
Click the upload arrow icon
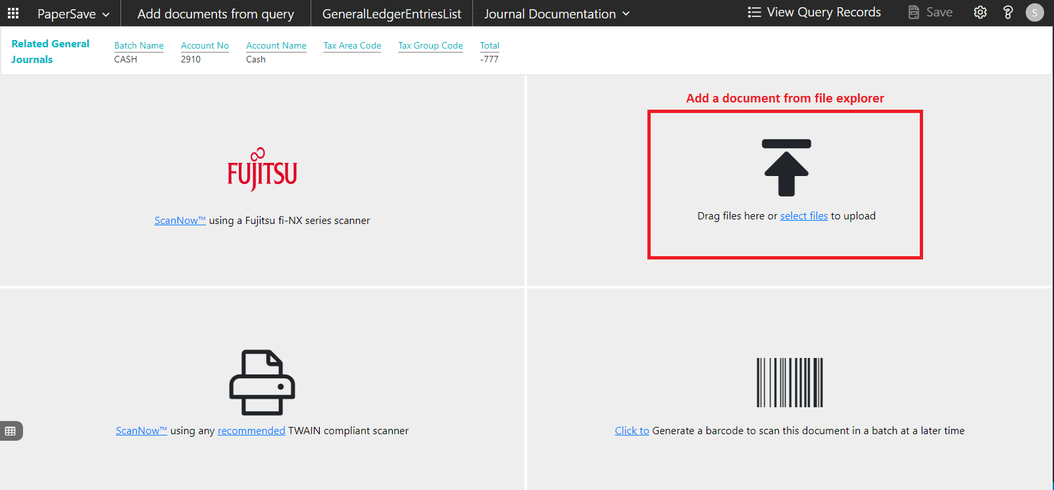tap(786, 168)
